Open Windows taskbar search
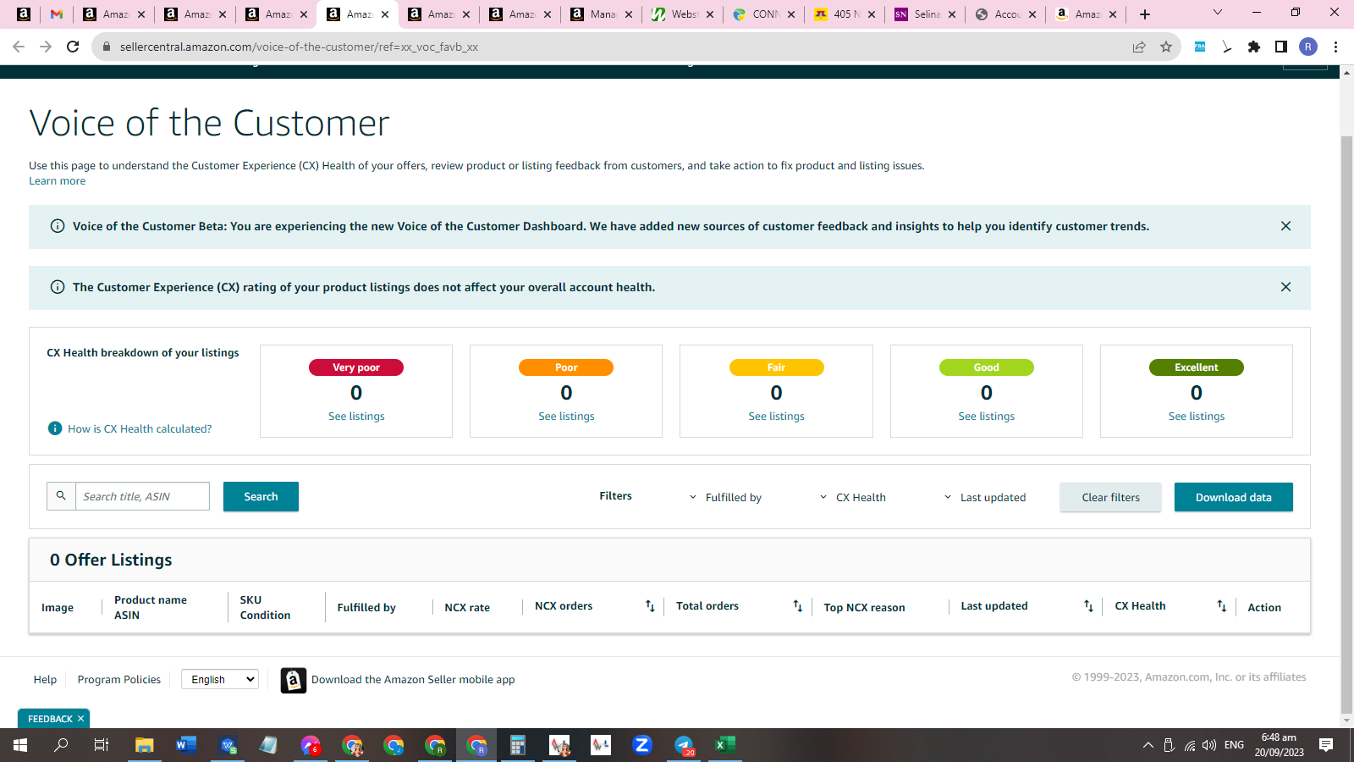 click(x=61, y=745)
